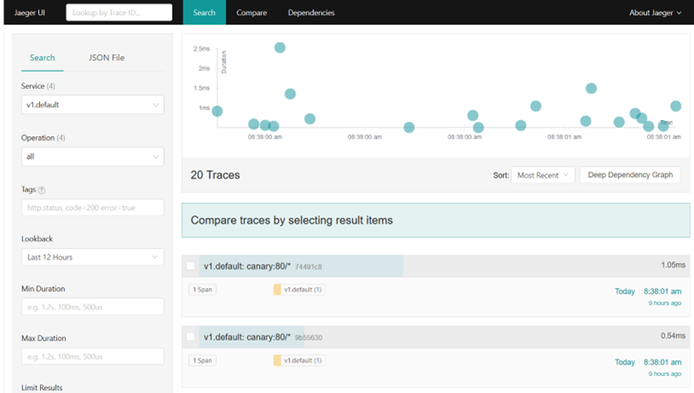Click the Max Duration input box
694x393 pixels.
pyautogui.click(x=92, y=357)
